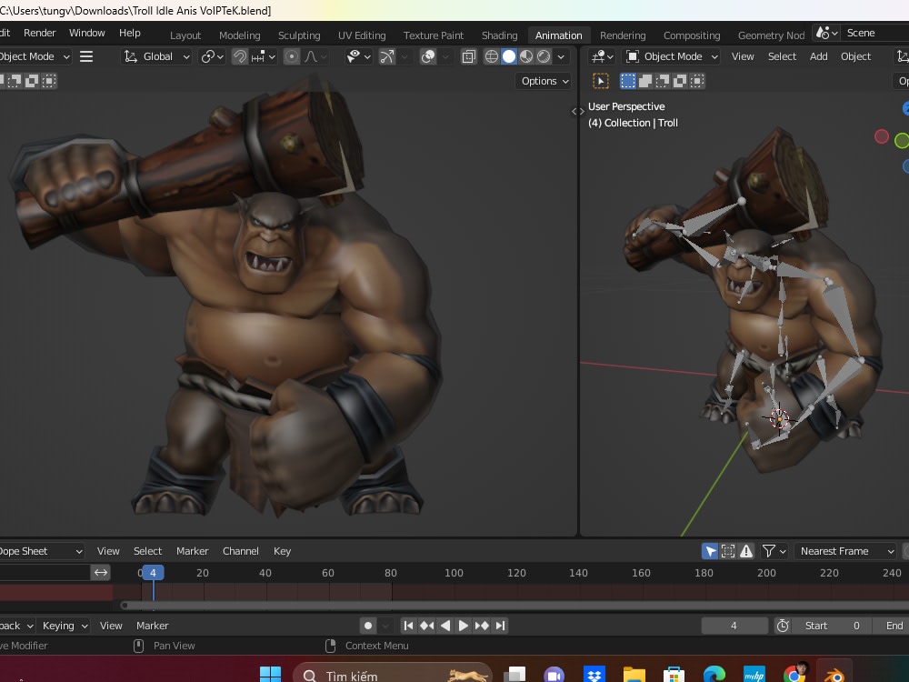Viewport: 909px width, 682px height.
Task: Switch to wireframe shading
Action: tap(491, 56)
